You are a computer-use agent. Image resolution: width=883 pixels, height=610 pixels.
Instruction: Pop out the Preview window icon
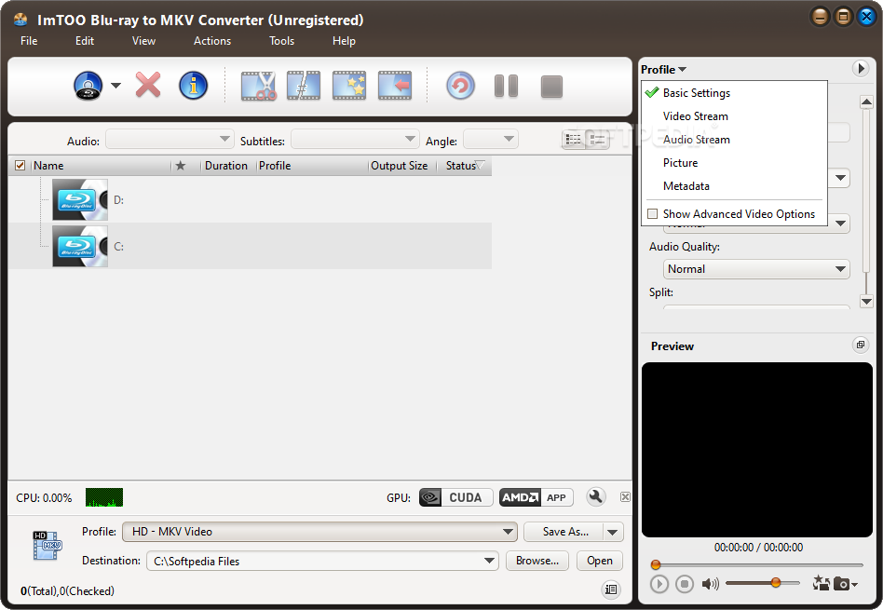860,345
